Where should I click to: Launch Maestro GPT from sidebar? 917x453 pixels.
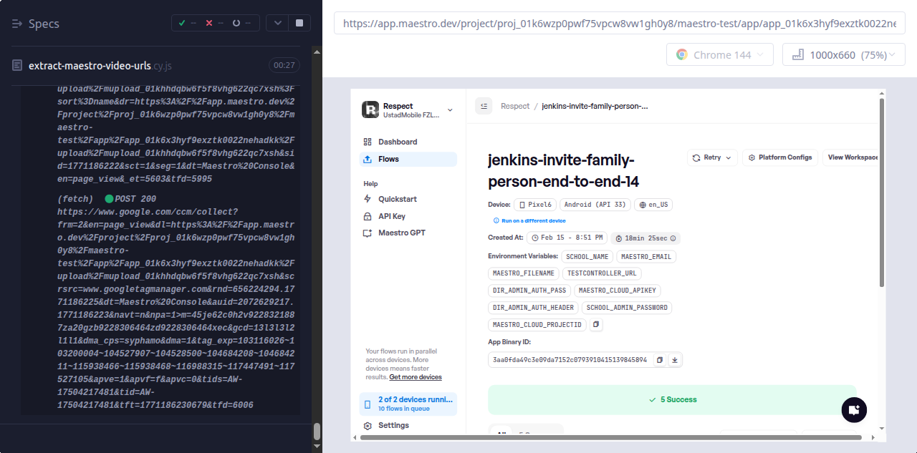click(x=401, y=233)
